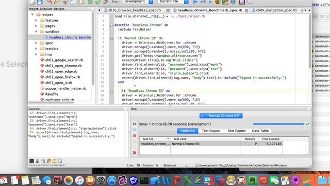Click the black terminal icon below Console
The image size is (330, 186).
click(31, 161)
